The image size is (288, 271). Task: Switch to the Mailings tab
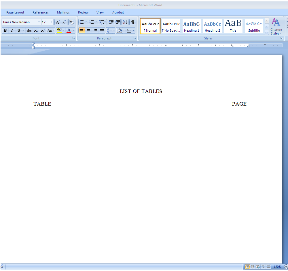point(63,12)
